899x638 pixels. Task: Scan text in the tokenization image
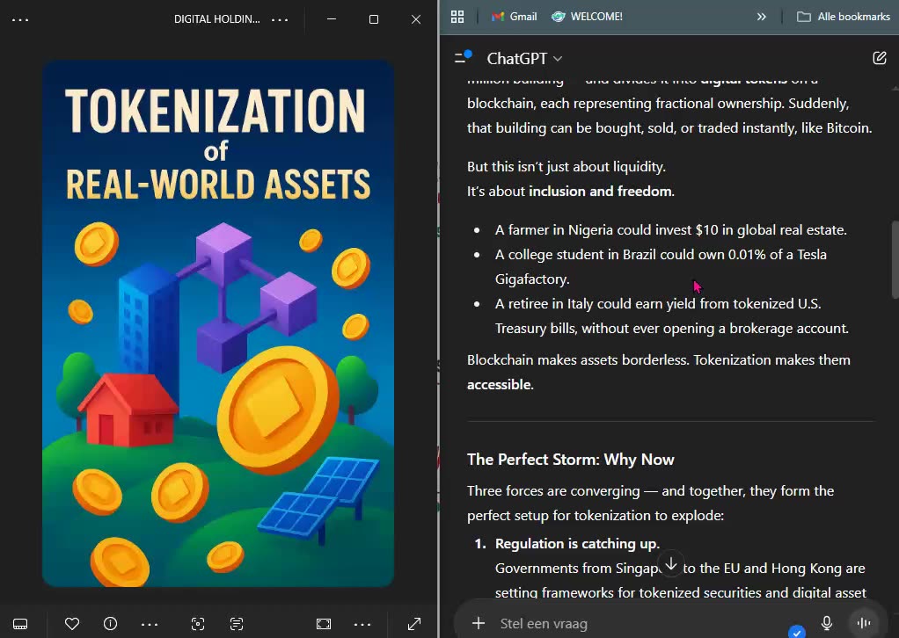pyautogui.click(x=237, y=624)
